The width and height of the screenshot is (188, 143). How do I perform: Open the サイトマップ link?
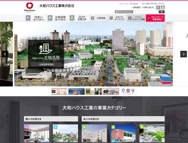coord(124,4)
